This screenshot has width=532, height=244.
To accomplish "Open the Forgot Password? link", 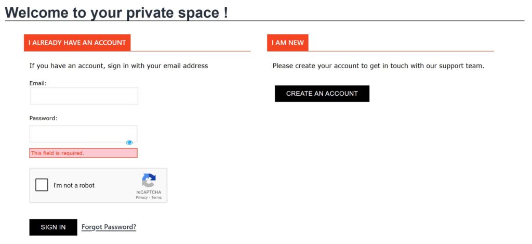I will pos(109,227).
